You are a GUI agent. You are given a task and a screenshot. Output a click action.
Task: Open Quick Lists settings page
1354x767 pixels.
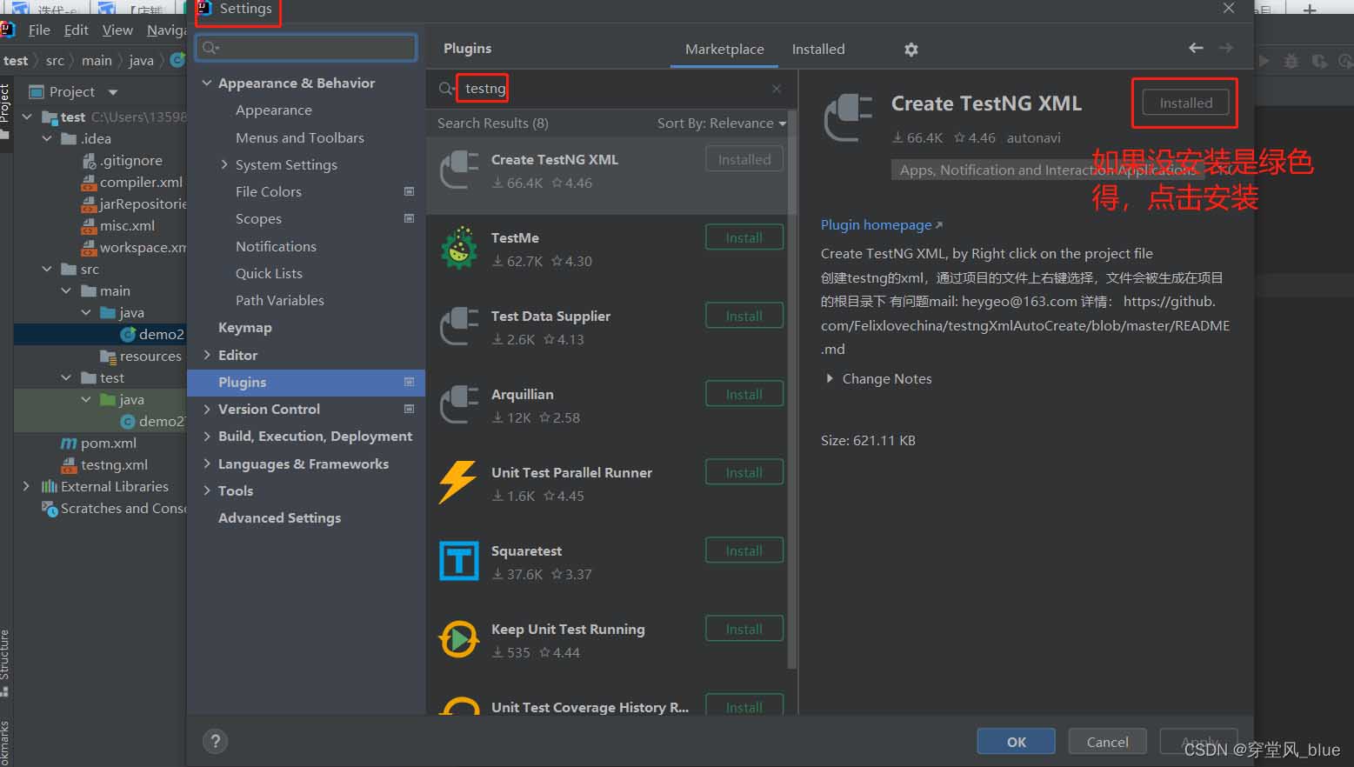coord(269,273)
